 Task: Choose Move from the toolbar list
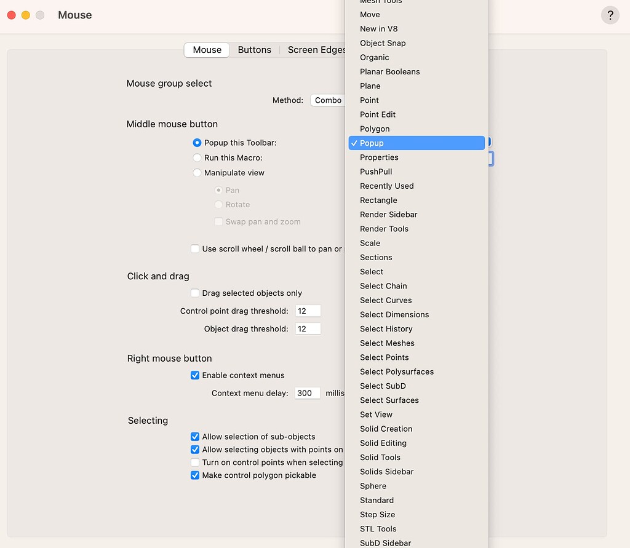369,14
